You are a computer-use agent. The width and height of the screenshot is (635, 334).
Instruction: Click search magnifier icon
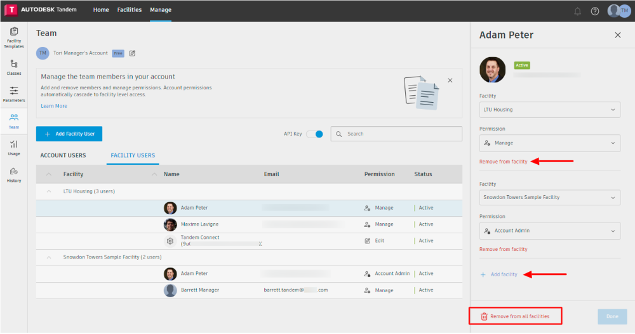[x=339, y=134]
